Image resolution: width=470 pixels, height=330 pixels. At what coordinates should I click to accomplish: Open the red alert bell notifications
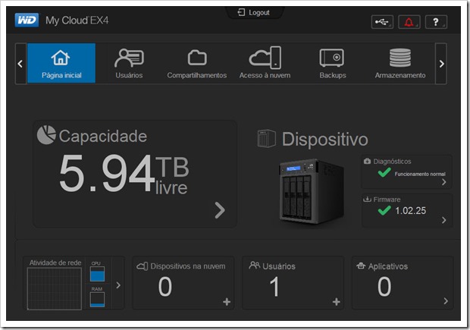[409, 22]
